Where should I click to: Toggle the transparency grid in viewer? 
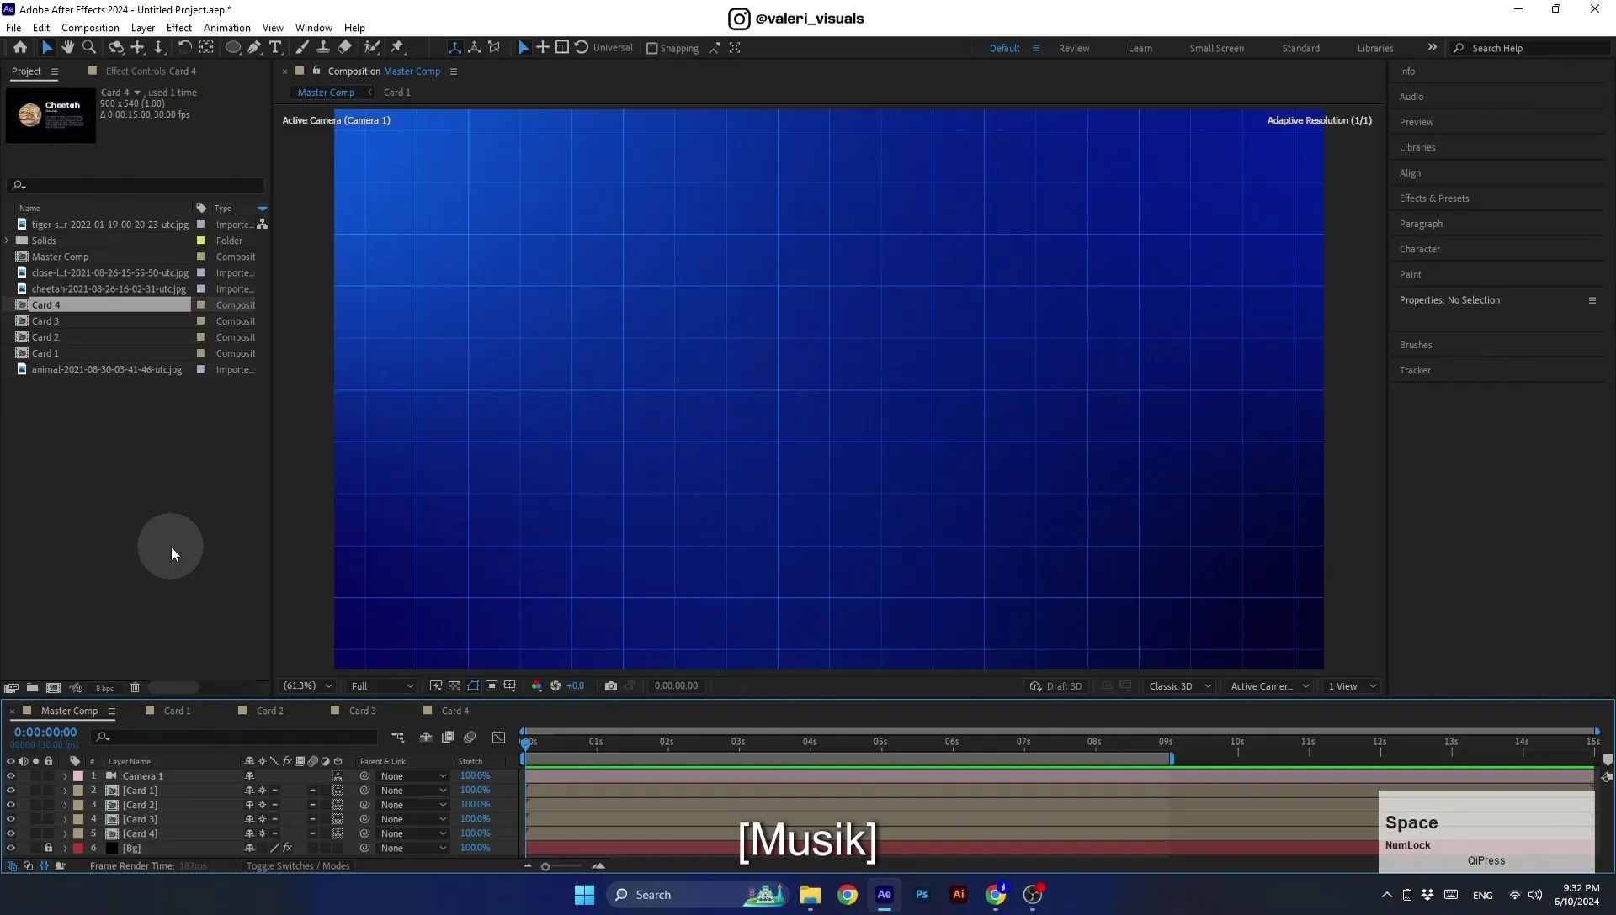454,686
